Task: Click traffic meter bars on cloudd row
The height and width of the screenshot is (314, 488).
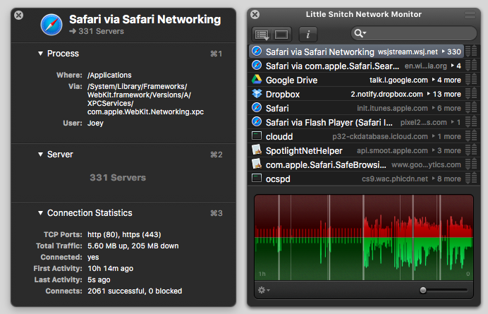Action: [471, 135]
